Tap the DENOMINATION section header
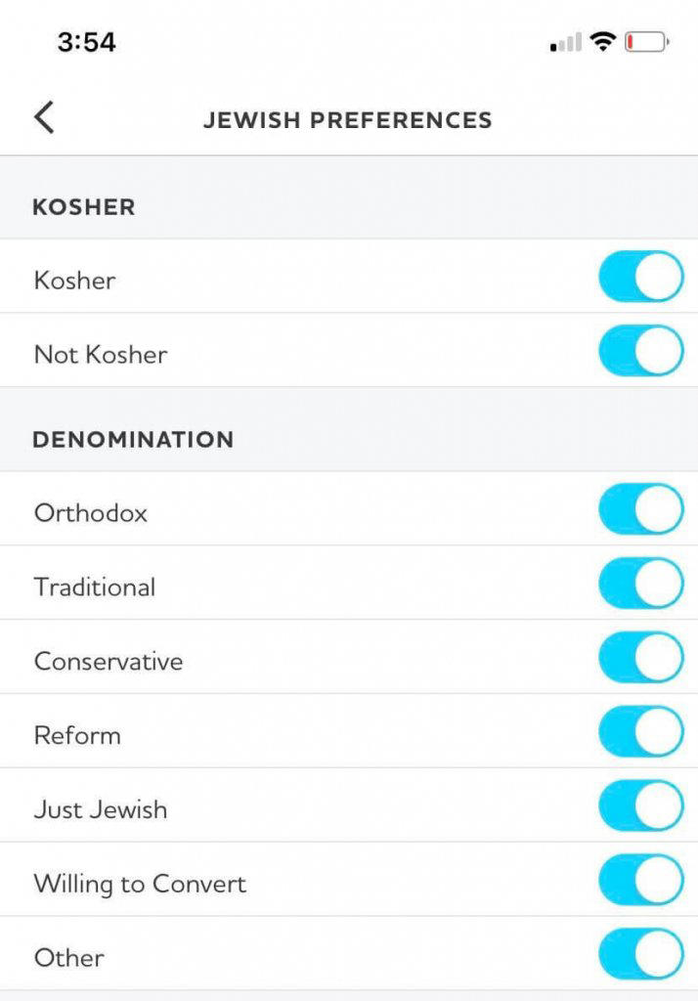Image resolution: width=698 pixels, height=1001 pixels. click(x=134, y=439)
